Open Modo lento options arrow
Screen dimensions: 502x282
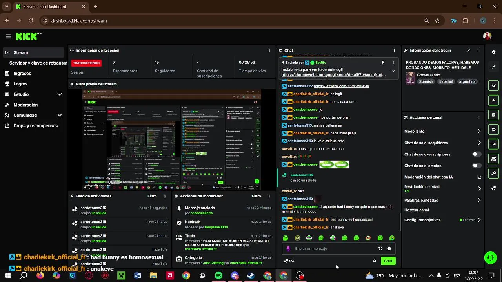click(x=479, y=131)
